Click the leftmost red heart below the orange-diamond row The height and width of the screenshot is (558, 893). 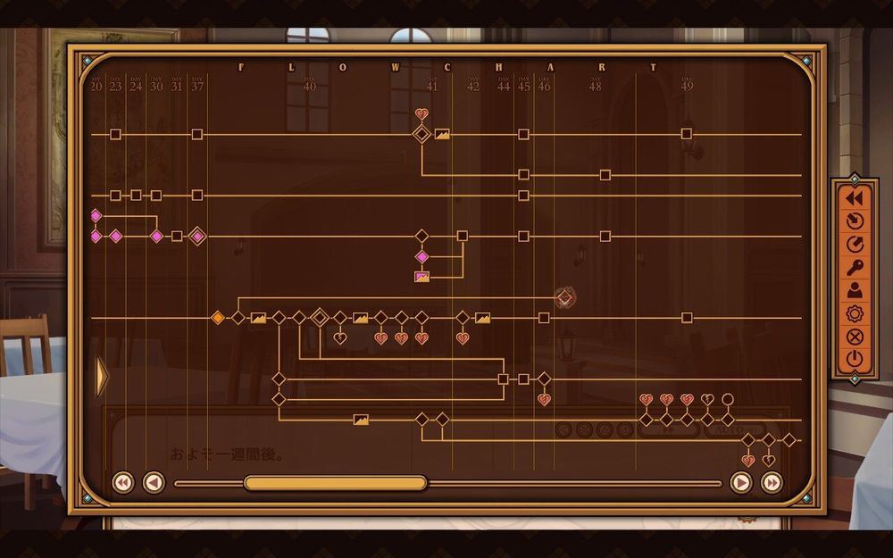click(x=380, y=338)
